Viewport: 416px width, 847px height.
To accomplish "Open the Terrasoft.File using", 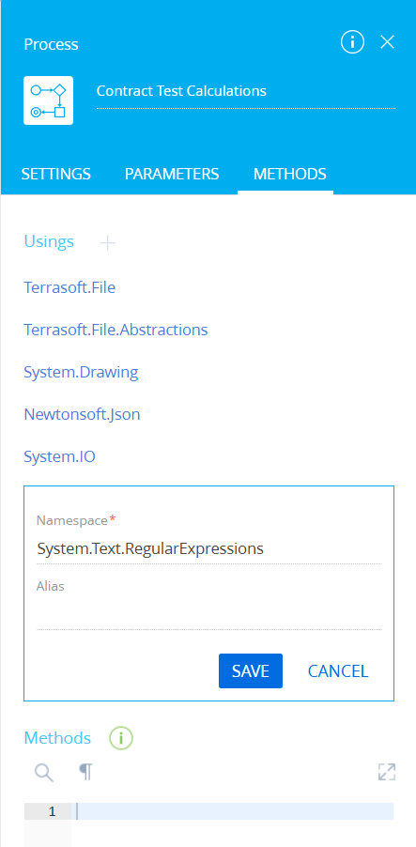I will (x=69, y=287).
